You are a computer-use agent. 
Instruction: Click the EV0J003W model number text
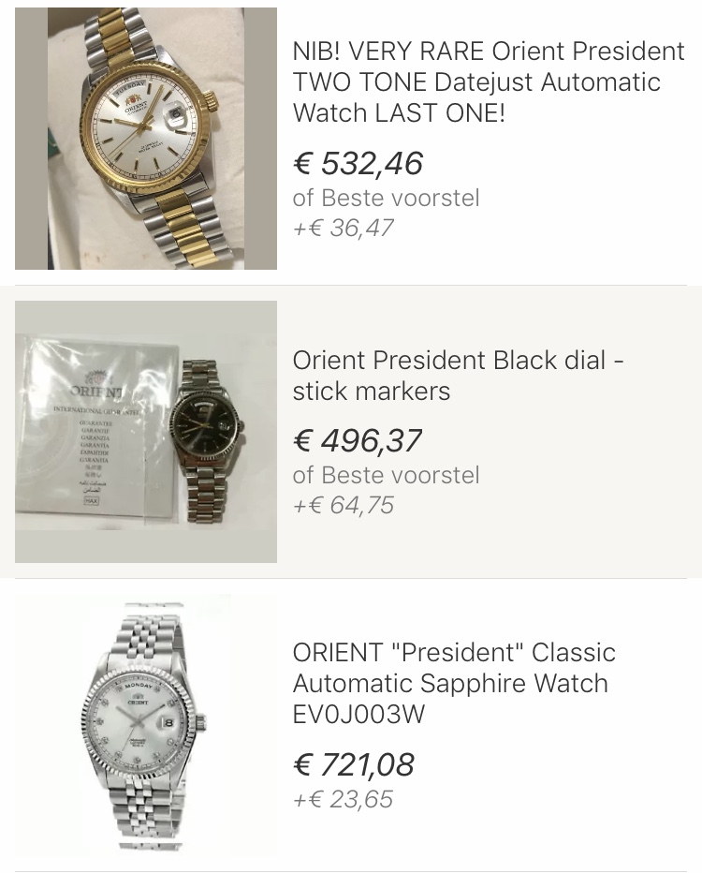point(358,714)
